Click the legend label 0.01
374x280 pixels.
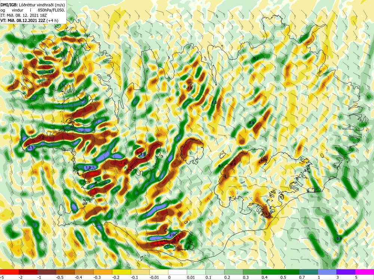(x=191, y=278)
